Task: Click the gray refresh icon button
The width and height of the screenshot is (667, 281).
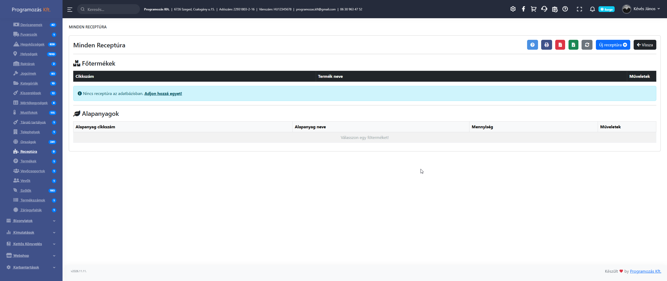Action: 587,45
